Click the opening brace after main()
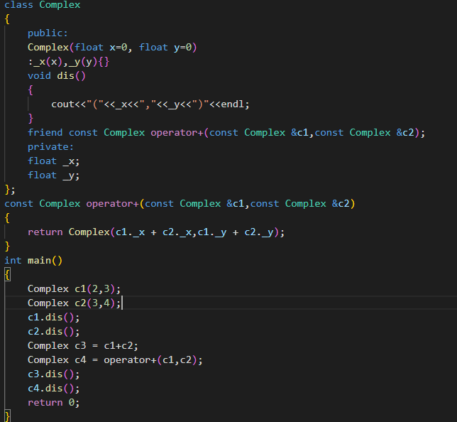This screenshot has height=422, width=457. pos(8,275)
